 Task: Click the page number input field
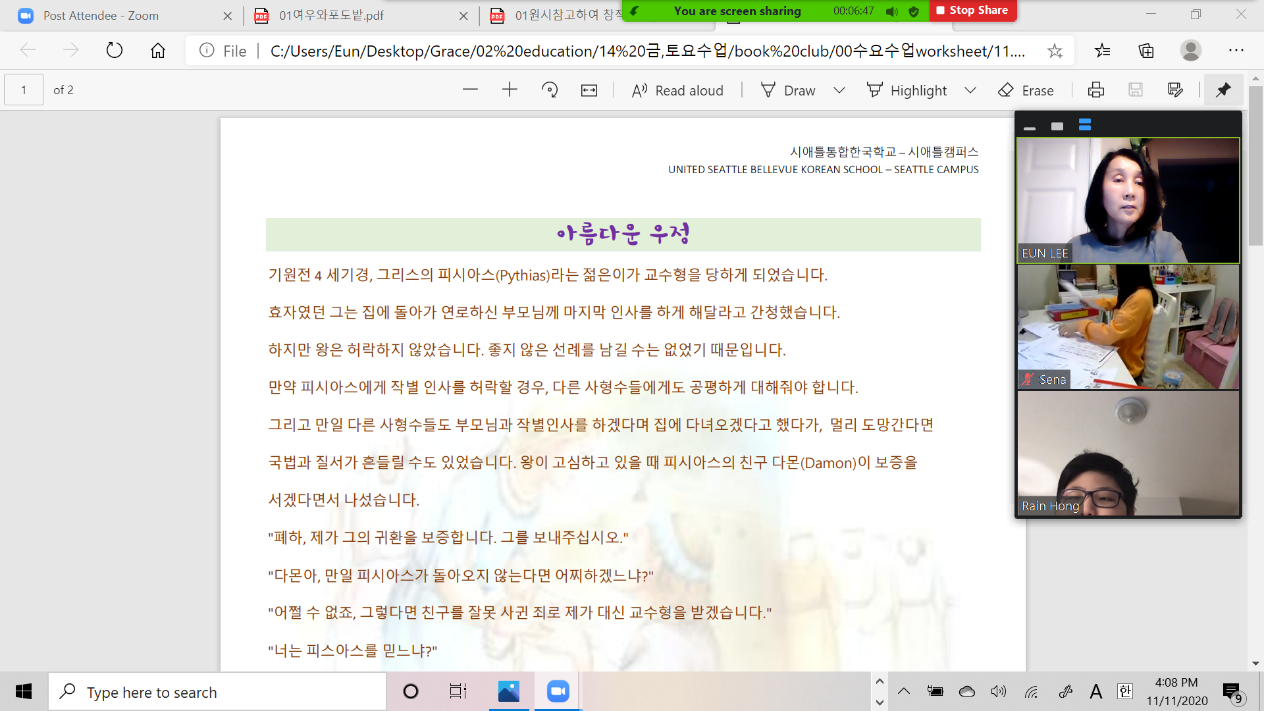point(24,90)
